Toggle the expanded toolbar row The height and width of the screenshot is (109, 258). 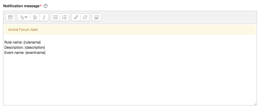(10, 17)
